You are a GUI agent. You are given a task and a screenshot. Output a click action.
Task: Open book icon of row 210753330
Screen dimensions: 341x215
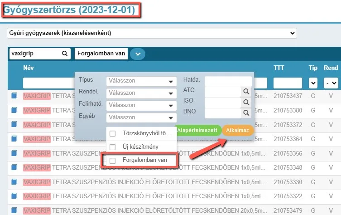coord(14,182)
